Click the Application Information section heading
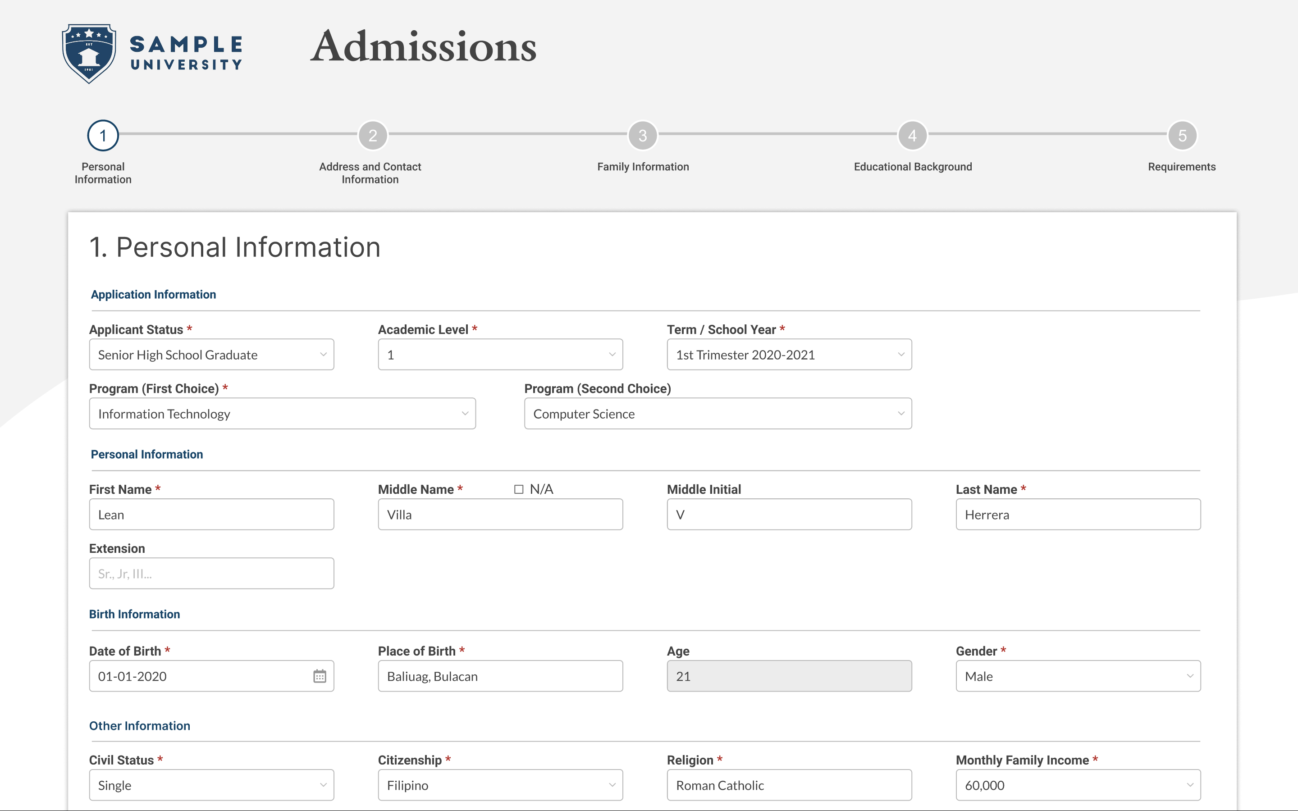 point(153,294)
